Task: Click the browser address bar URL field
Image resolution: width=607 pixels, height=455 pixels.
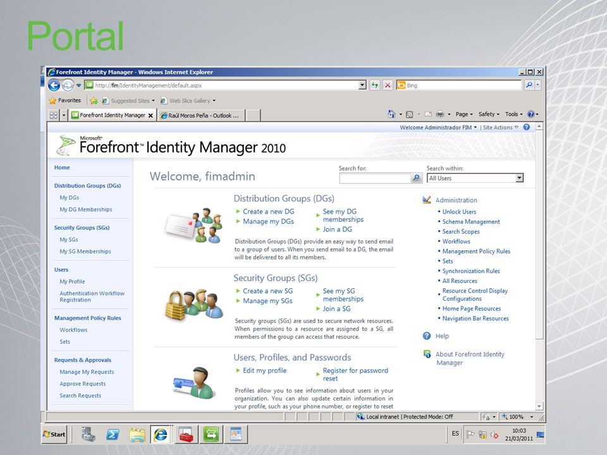Action: coord(226,85)
